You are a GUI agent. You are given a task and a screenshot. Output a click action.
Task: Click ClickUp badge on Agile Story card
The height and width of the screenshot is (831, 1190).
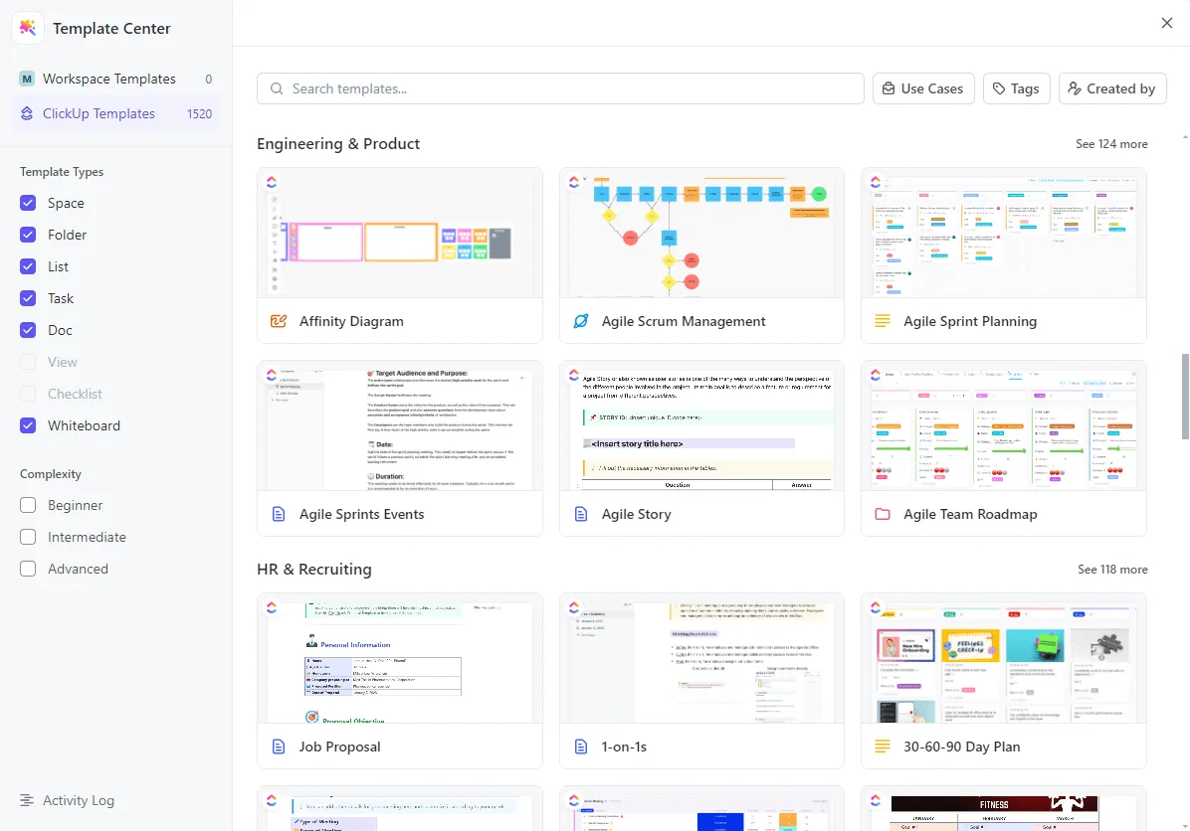click(x=573, y=375)
